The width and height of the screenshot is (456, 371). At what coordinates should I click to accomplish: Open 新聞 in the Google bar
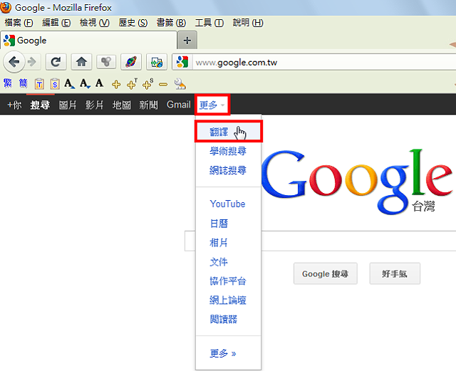click(148, 105)
